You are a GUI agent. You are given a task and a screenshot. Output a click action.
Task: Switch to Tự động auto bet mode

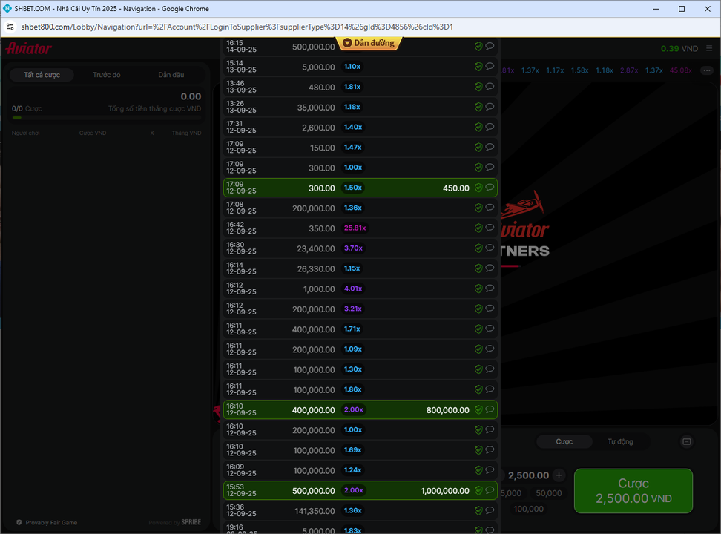pos(620,442)
